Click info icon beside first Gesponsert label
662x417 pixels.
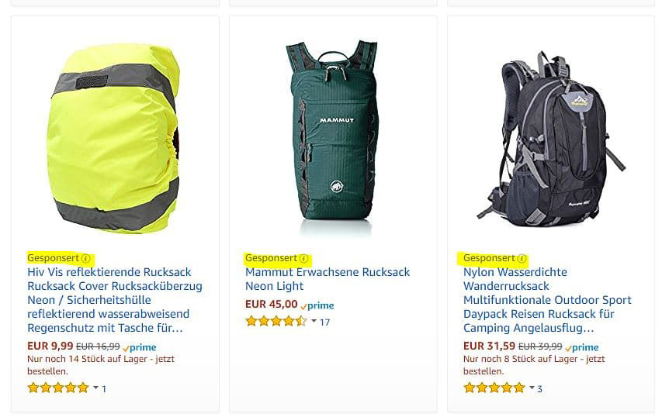(85, 258)
